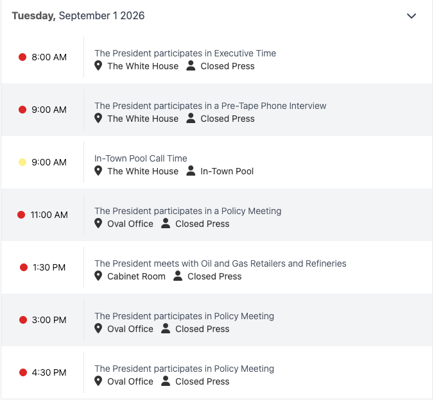Click the Tuesday, September 1 2026 date header
Image resolution: width=434 pixels, height=400 pixels.
[x=78, y=16]
